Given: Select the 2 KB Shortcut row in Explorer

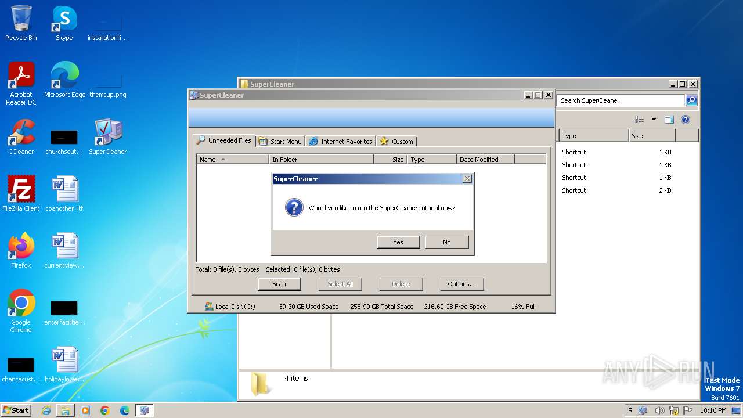Looking at the screenshot, I should coord(616,190).
